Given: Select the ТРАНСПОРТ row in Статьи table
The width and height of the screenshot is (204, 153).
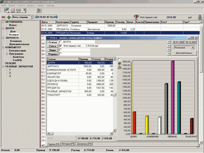Looking at the screenshot, I should (80, 95).
